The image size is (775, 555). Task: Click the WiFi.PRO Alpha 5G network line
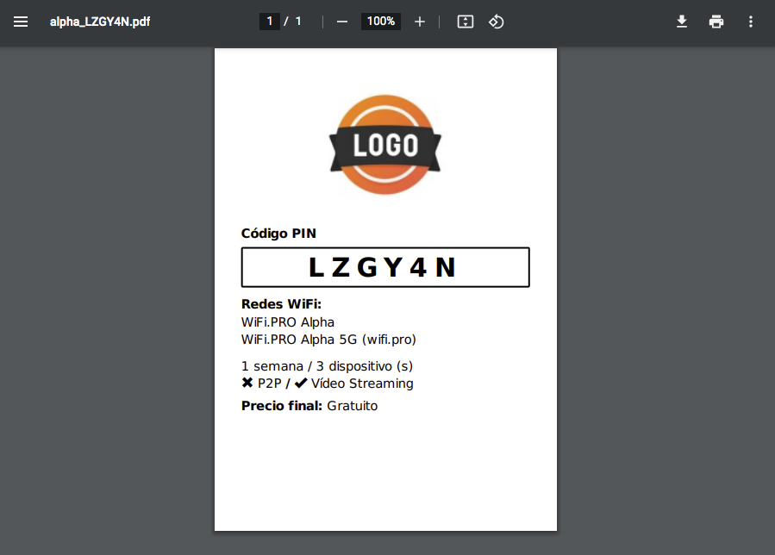pos(328,340)
